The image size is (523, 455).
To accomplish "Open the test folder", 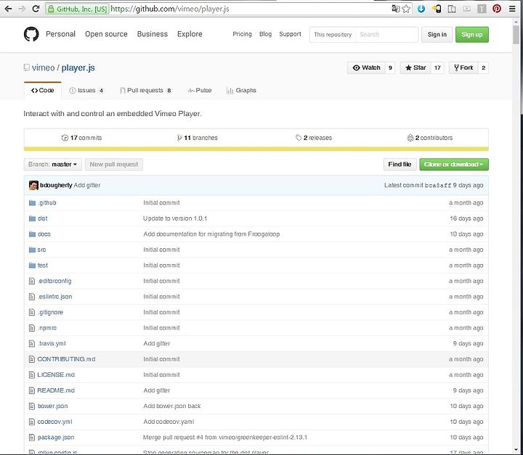I will click(42, 266).
